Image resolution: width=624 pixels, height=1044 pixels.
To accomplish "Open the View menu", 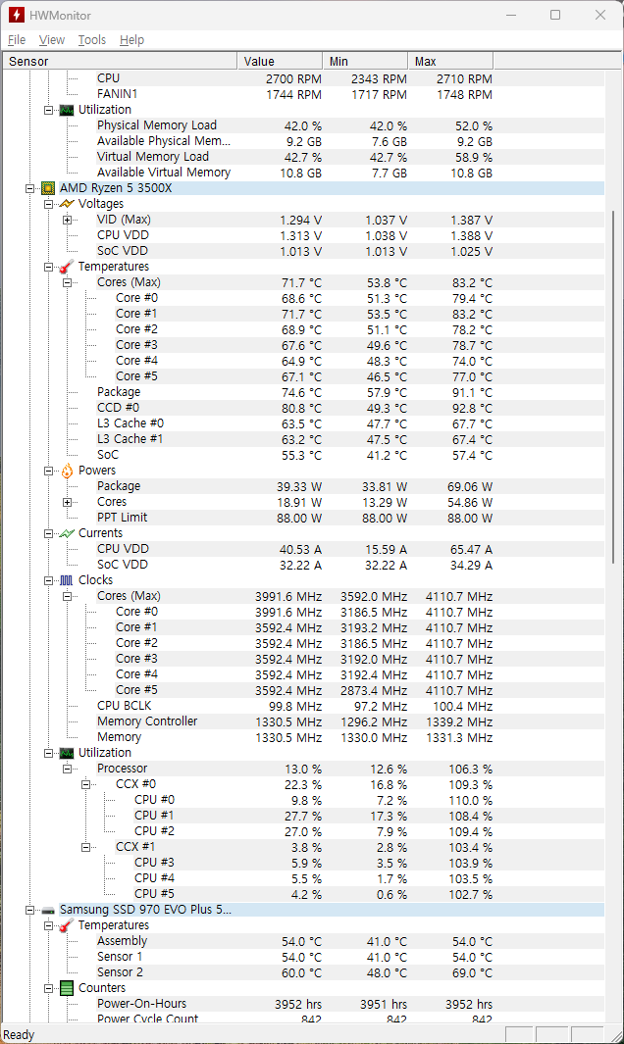I will point(51,40).
